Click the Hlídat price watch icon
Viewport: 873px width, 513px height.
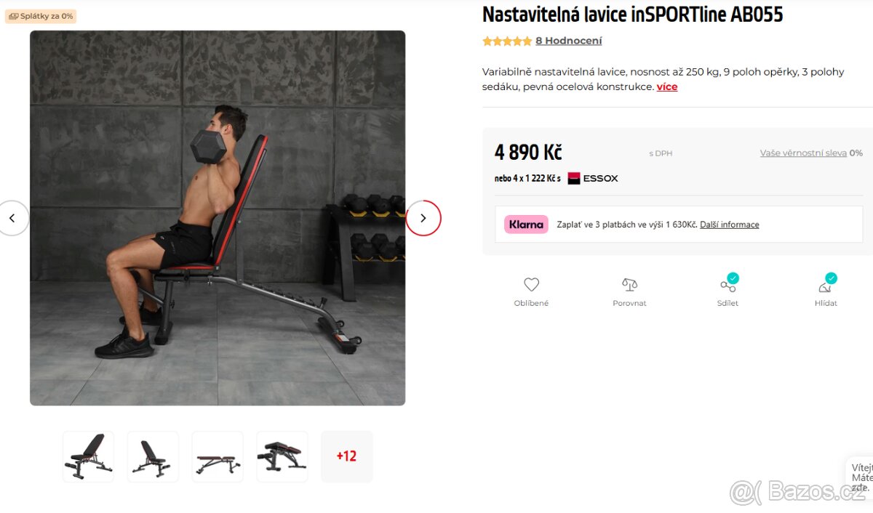click(x=826, y=285)
